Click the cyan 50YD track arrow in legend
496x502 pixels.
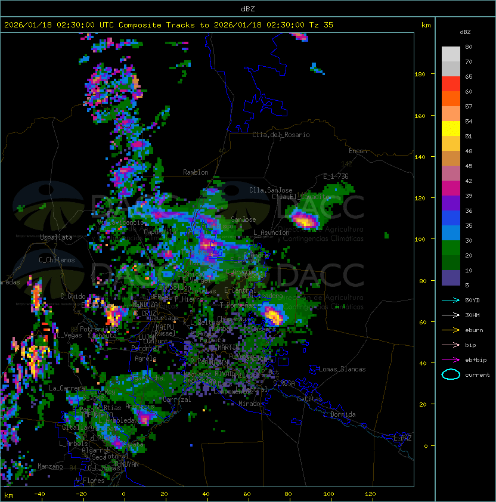451,300
